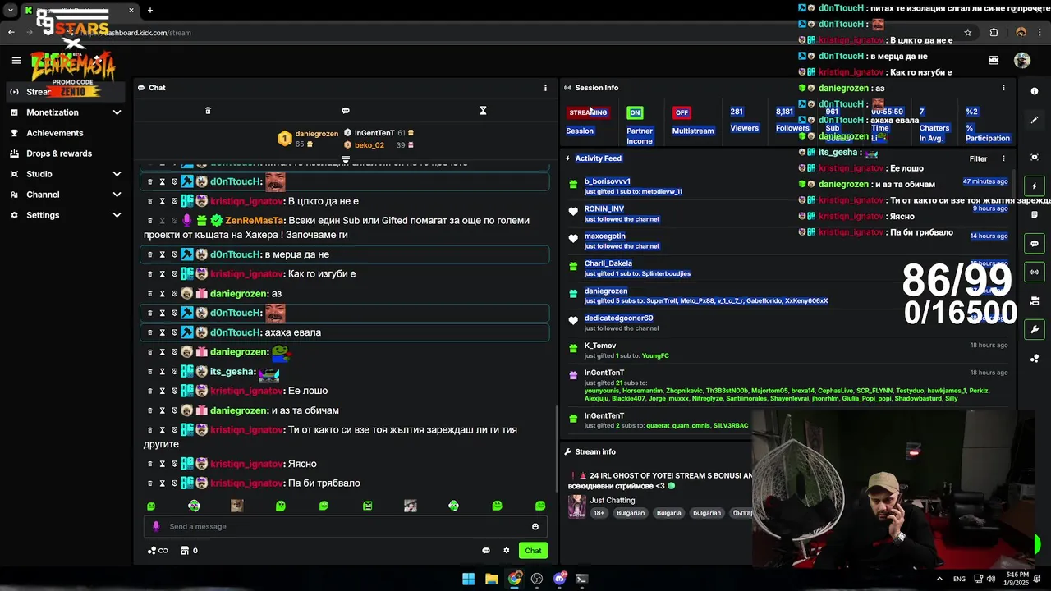The height and width of the screenshot is (591, 1051).
Task: Click the 18+ stream tag
Action: pyautogui.click(x=599, y=513)
